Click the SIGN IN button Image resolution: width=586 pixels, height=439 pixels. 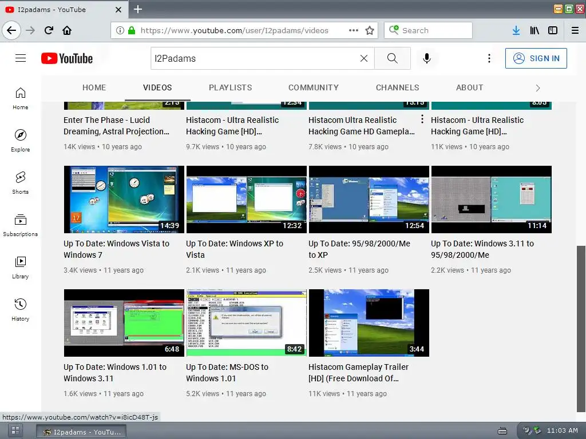pyautogui.click(x=536, y=58)
